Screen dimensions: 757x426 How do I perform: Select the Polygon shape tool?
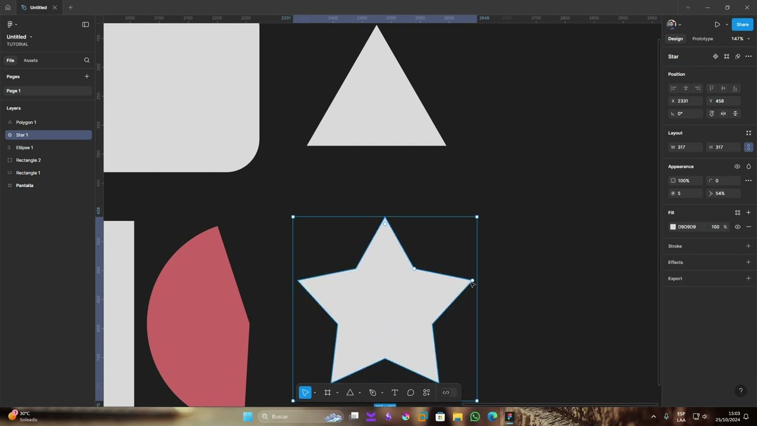[350, 392]
